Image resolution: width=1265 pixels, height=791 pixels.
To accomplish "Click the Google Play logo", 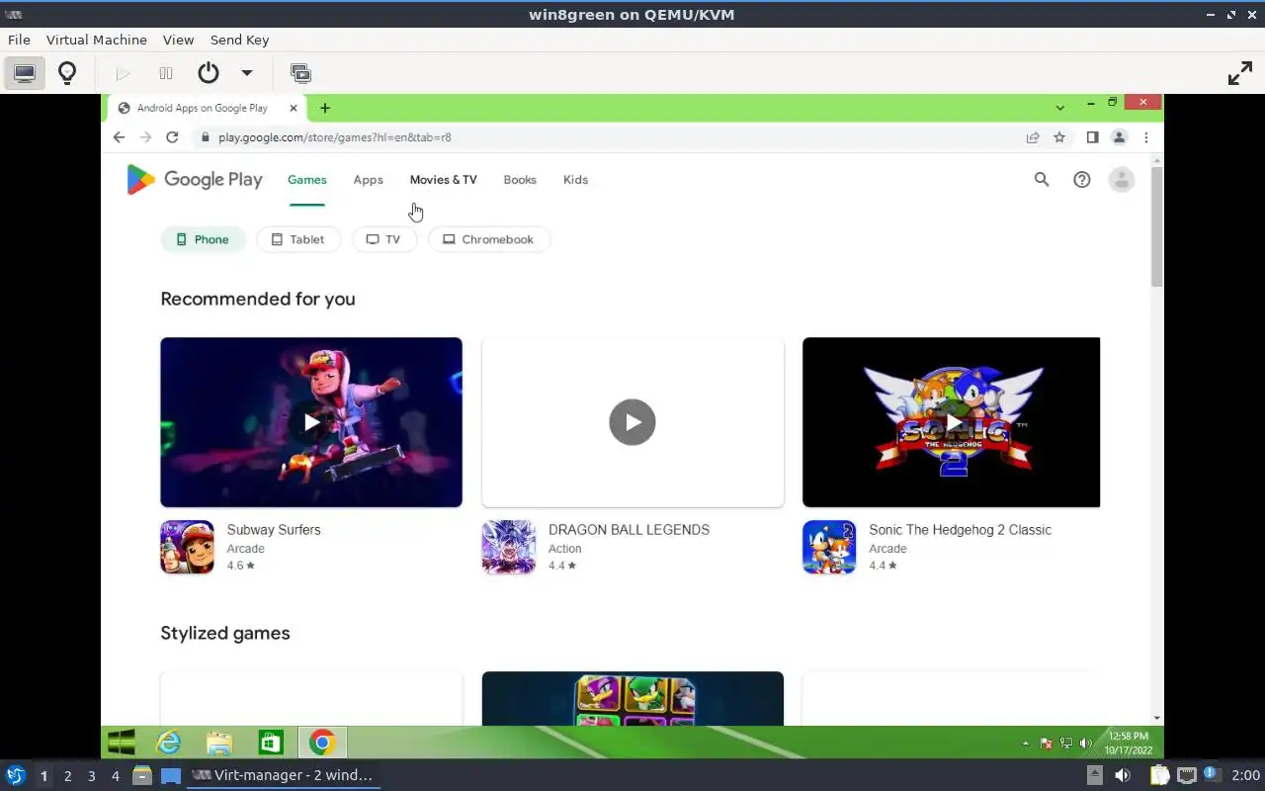I will [195, 180].
